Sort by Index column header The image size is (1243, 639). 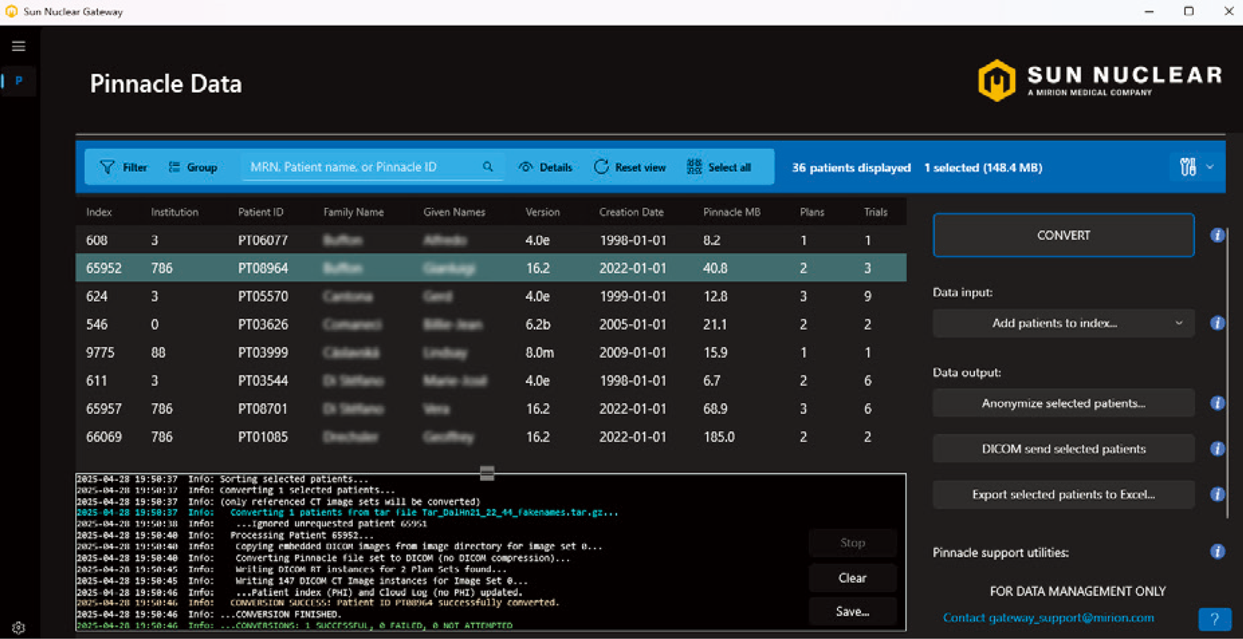tap(99, 212)
